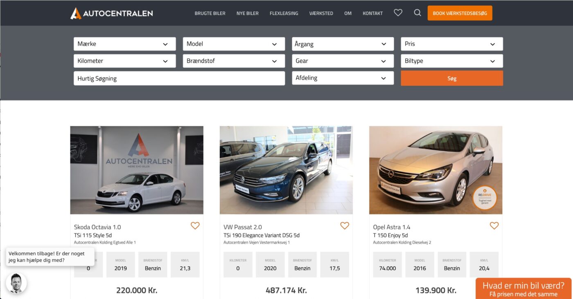Click the Book Værkstedsbesøg button
The height and width of the screenshot is (299, 573).
(x=460, y=13)
